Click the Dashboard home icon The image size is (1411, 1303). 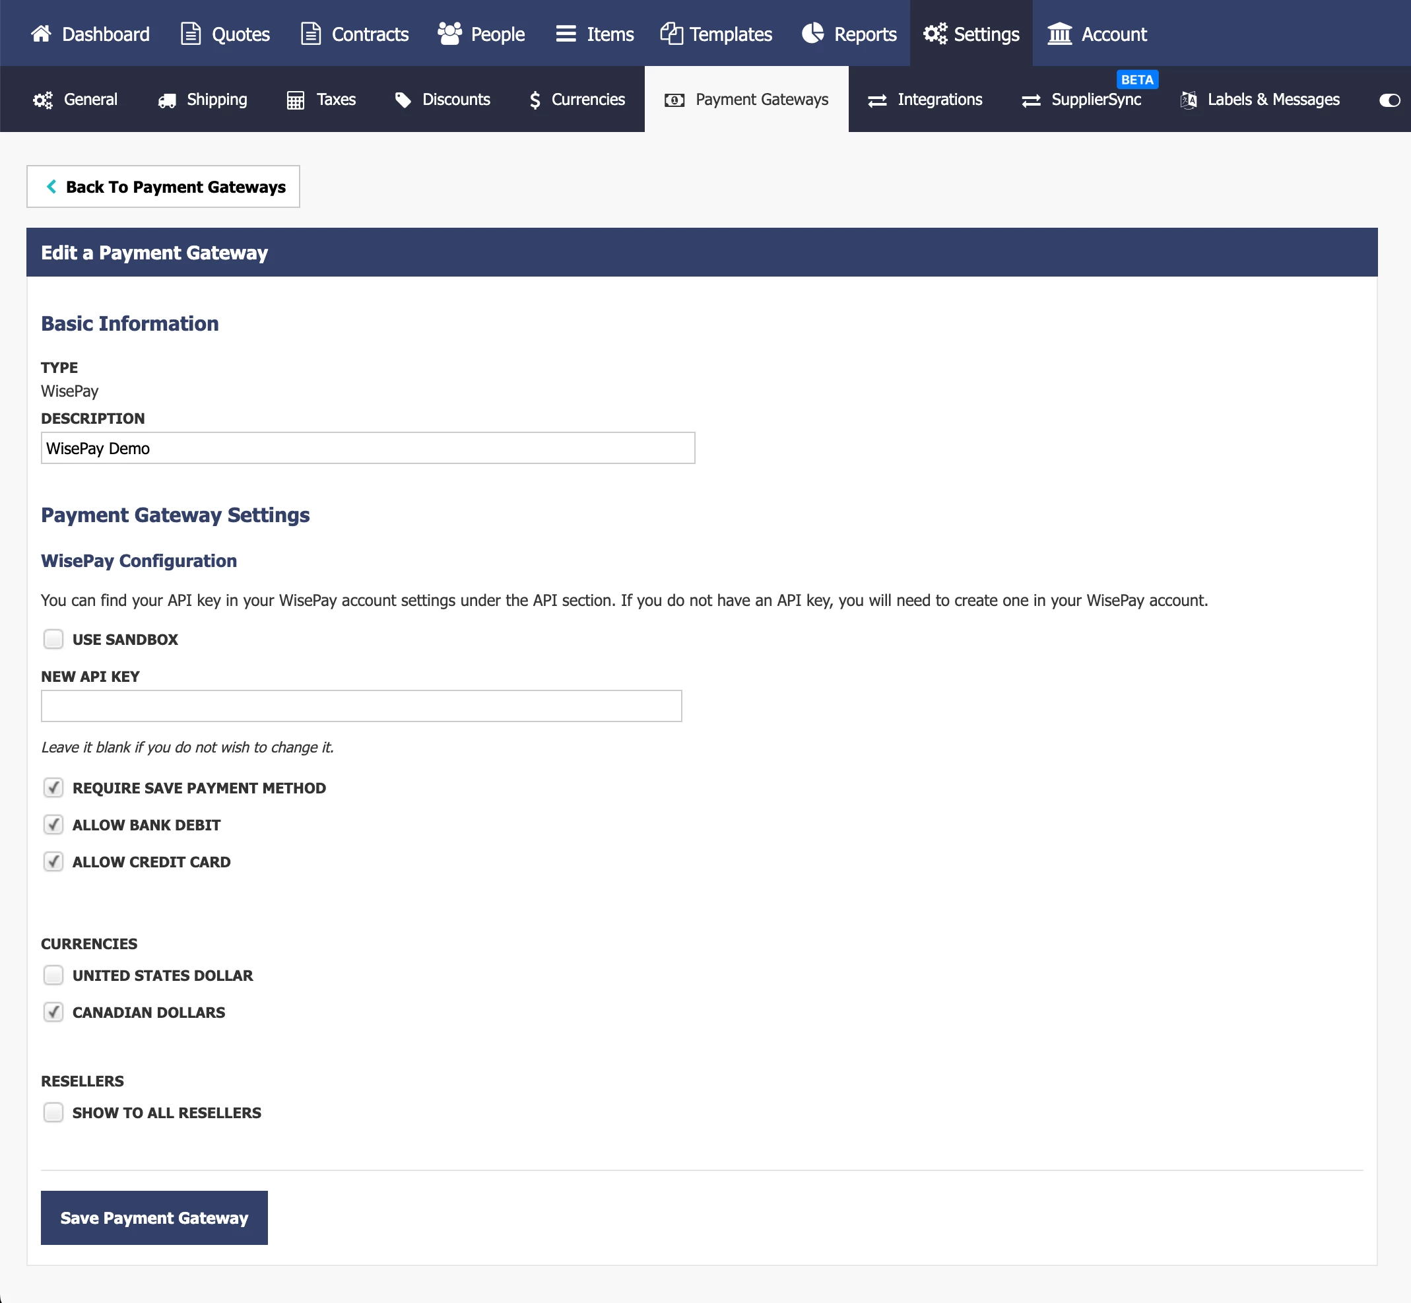42,33
